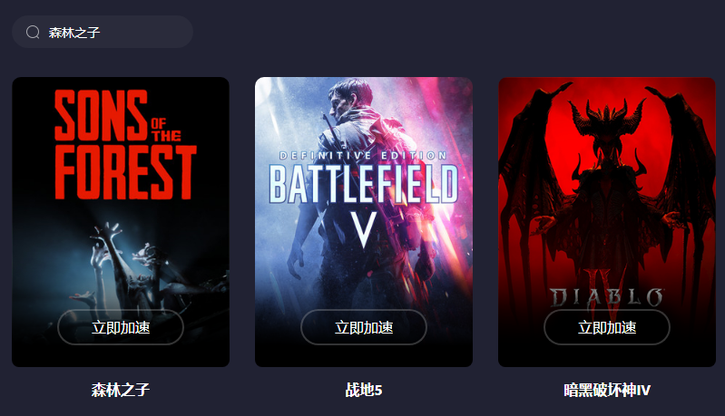Open the Sons of the Forest cover thumbnail
The image size is (725, 416).
pyautogui.click(x=121, y=222)
